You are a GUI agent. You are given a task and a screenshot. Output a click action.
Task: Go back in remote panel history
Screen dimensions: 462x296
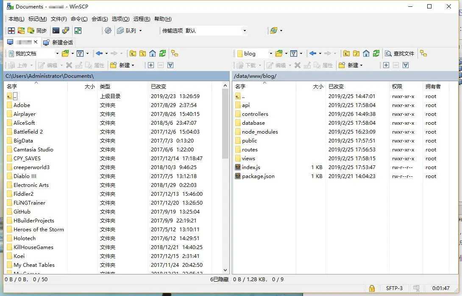(x=313, y=54)
